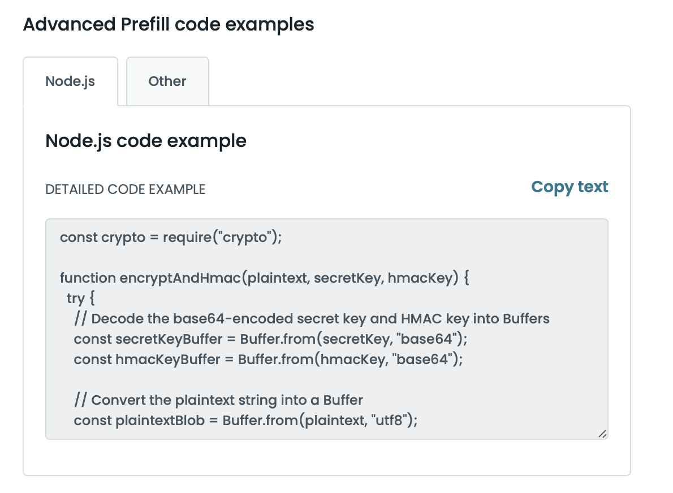Click the "utf8" string in the code
The height and width of the screenshot is (493, 673).
click(390, 421)
